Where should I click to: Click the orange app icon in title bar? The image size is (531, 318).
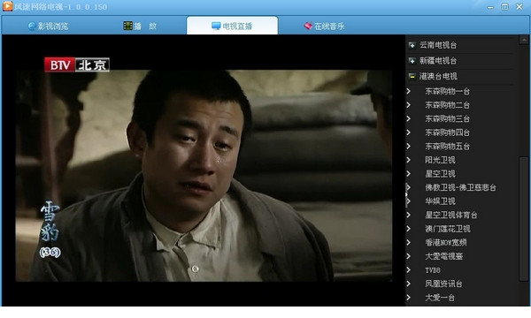[7, 6]
